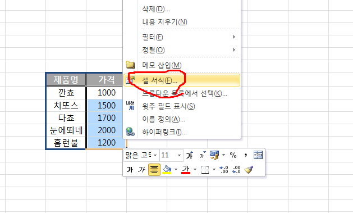
Task: Open 셀 서식(F)... dialog
Action: click(x=182, y=80)
